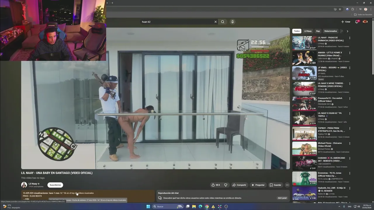Click the Compartir button
374x210 pixels.
point(239,185)
